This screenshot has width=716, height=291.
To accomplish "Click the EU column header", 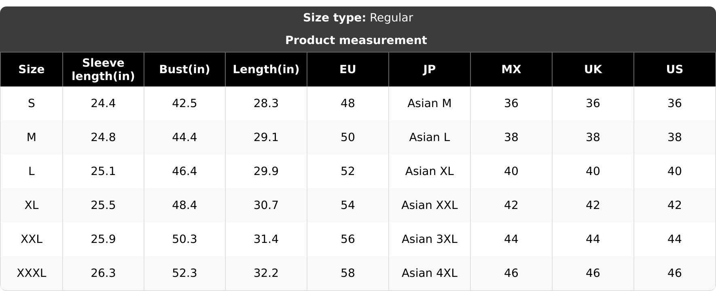I will [348, 70].
